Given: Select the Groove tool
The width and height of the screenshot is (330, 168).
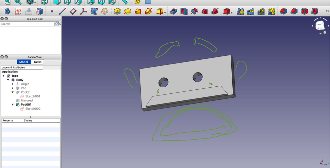Looking at the screenshot, I should coord(194,11).
